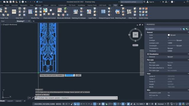Viewport: 189px width, 106px height.
Task: Collapse the Misc section in Properties
Action: pos(188,90)
